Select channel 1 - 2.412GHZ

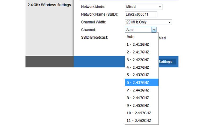(142, 44)
